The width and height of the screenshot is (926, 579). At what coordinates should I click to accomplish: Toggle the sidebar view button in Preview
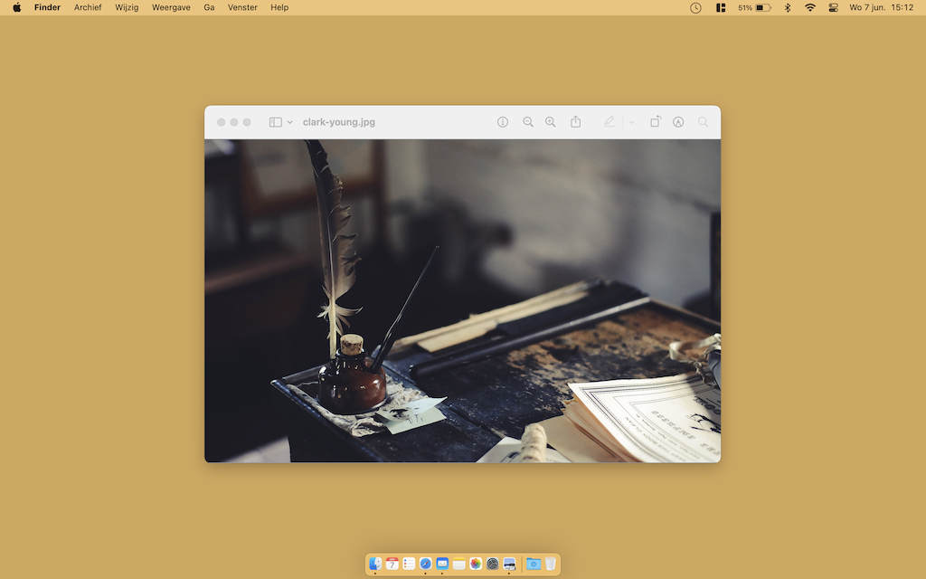(275, 122)
